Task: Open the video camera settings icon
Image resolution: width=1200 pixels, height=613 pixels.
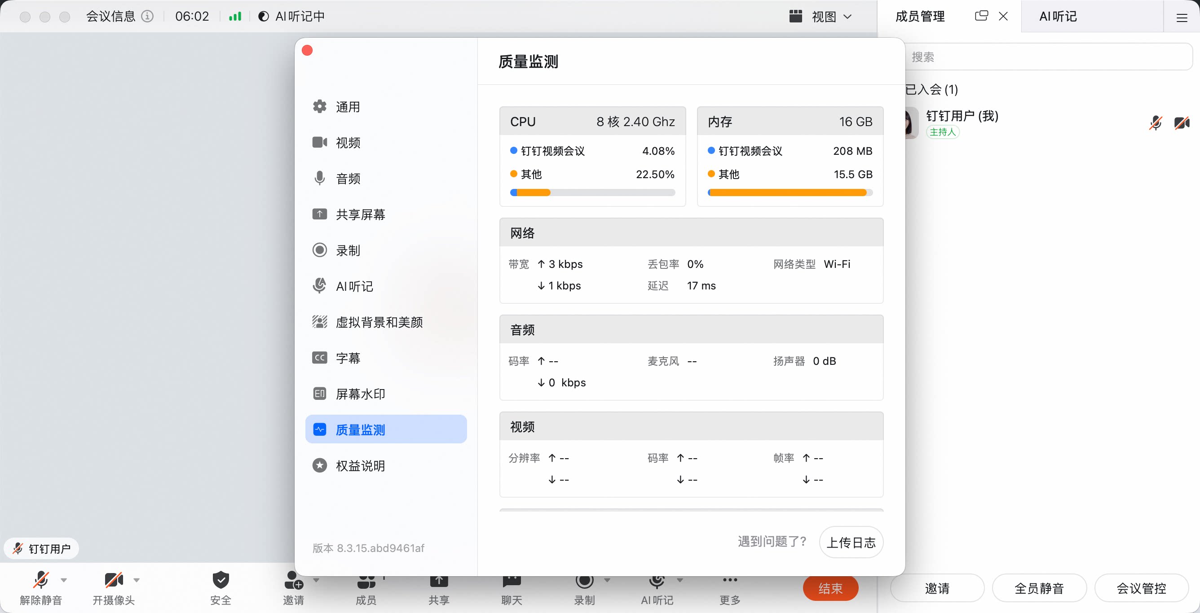Action: 320,142
